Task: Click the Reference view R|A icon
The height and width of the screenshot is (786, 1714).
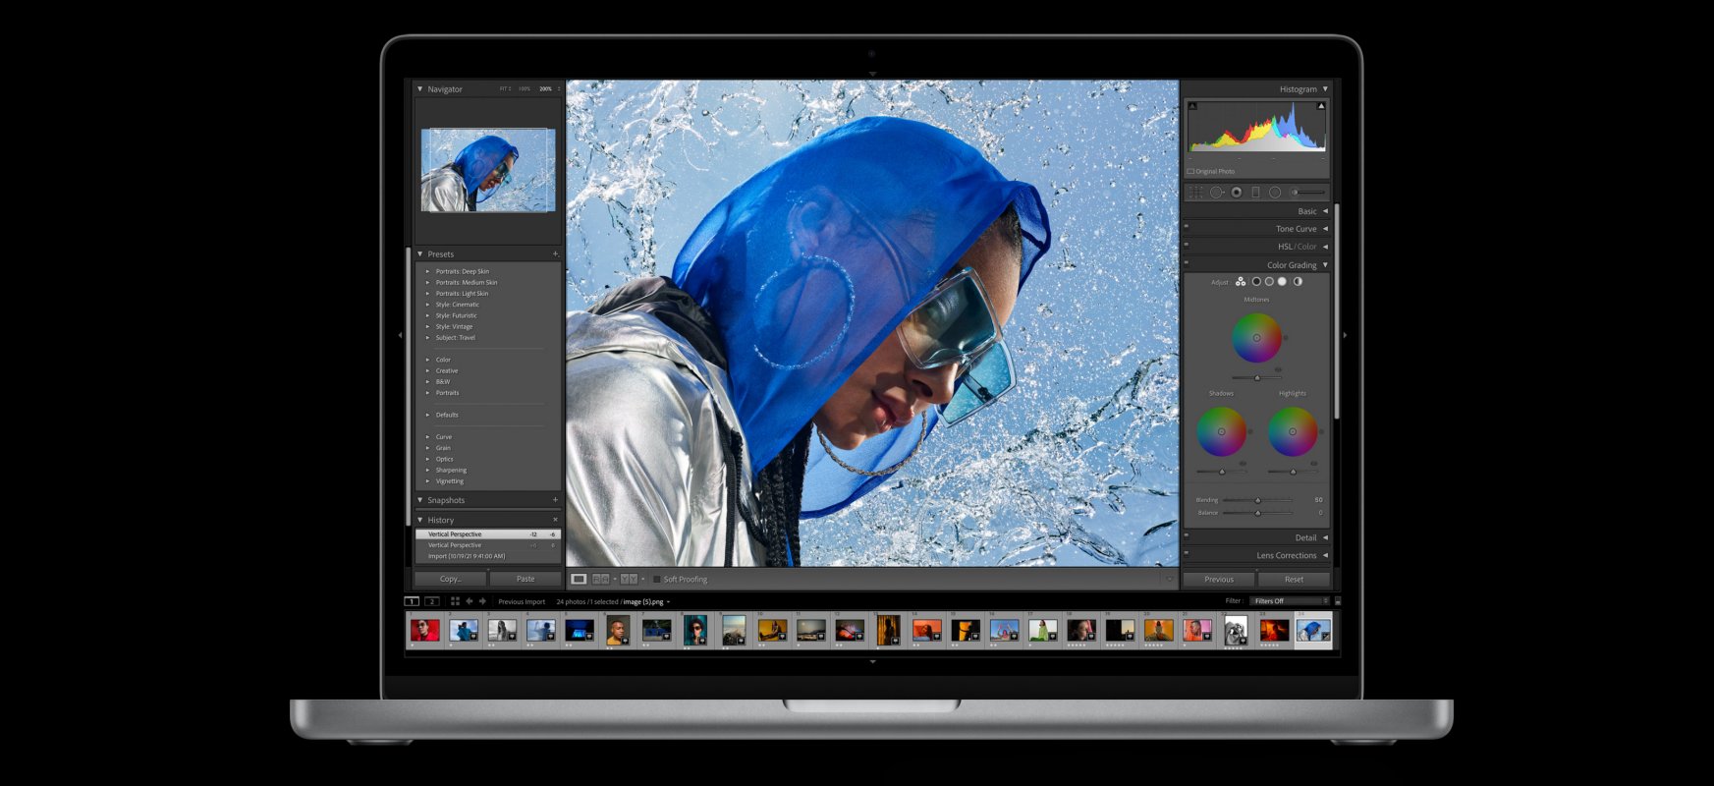Action: (601, 579)
